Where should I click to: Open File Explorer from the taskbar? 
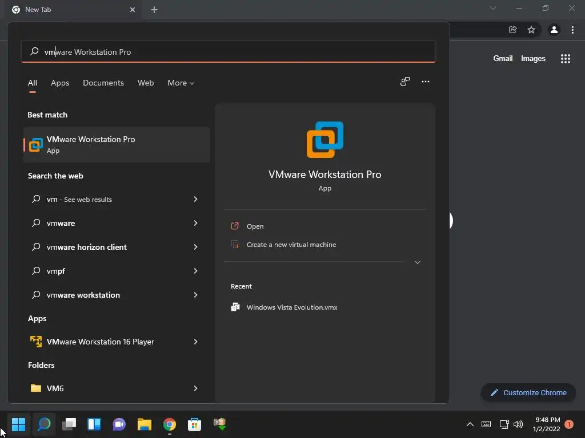145,424
